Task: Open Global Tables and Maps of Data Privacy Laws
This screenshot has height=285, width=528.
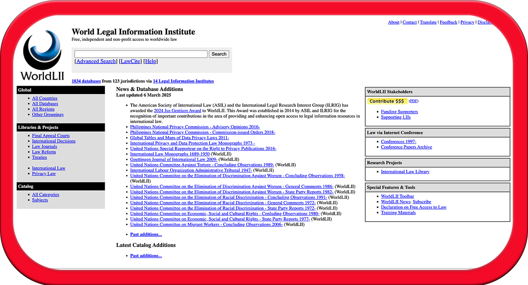Action: (x=179, y=138)
